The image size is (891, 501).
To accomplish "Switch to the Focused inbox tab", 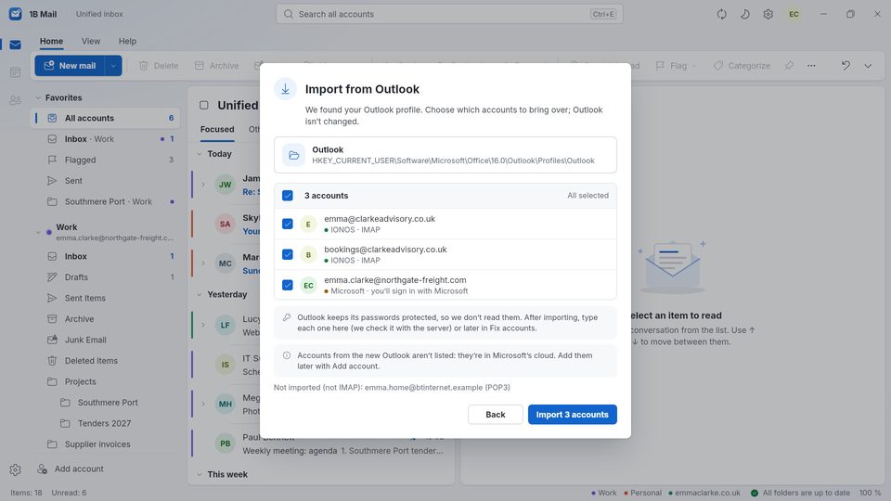I will pos(217,130).
